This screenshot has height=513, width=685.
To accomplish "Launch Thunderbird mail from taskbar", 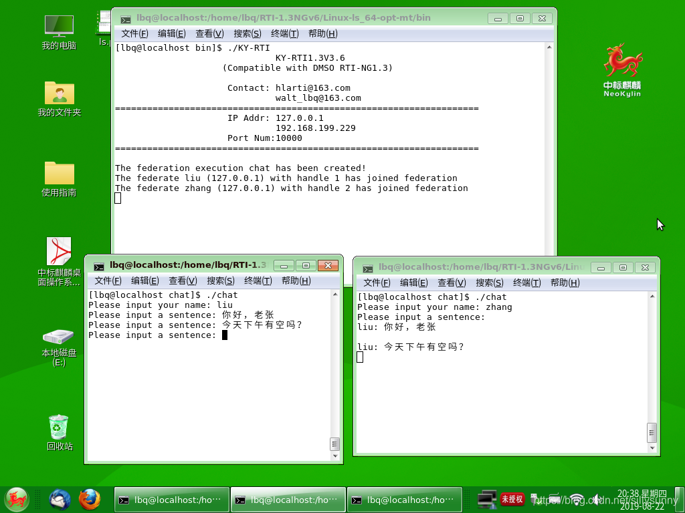I will tap(60, 500).
